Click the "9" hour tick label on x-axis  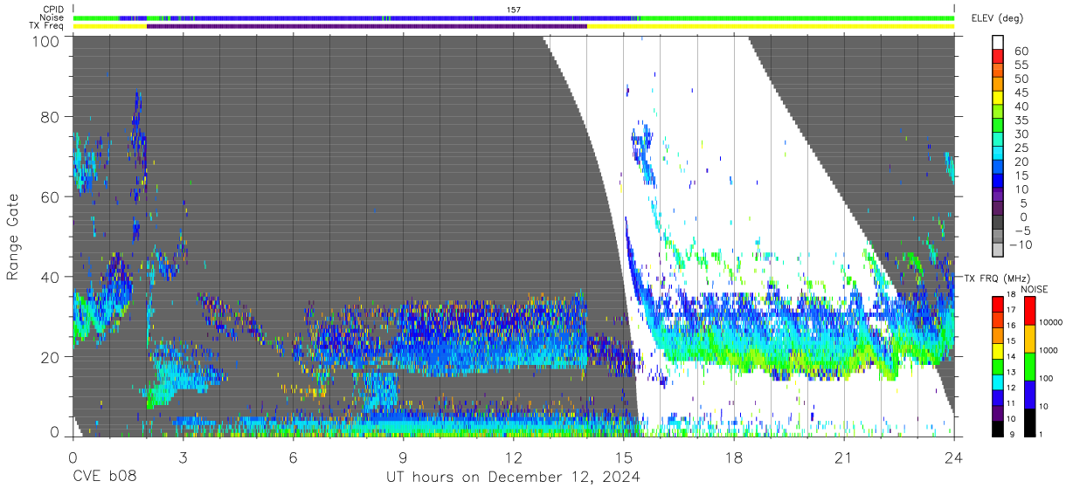pyautogui.click(x=403, y=457)
